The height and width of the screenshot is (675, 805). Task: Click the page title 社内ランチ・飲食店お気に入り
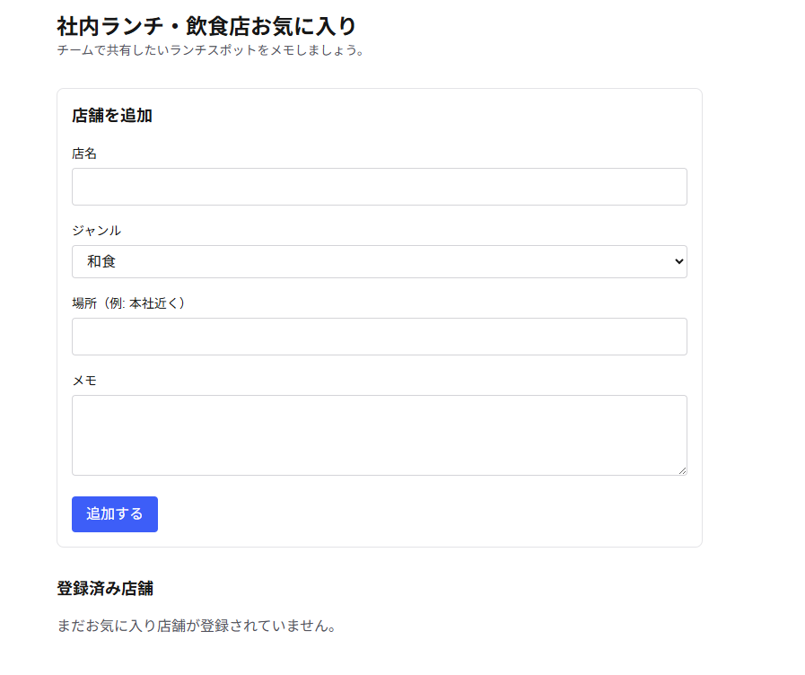(x=206, y=26)
